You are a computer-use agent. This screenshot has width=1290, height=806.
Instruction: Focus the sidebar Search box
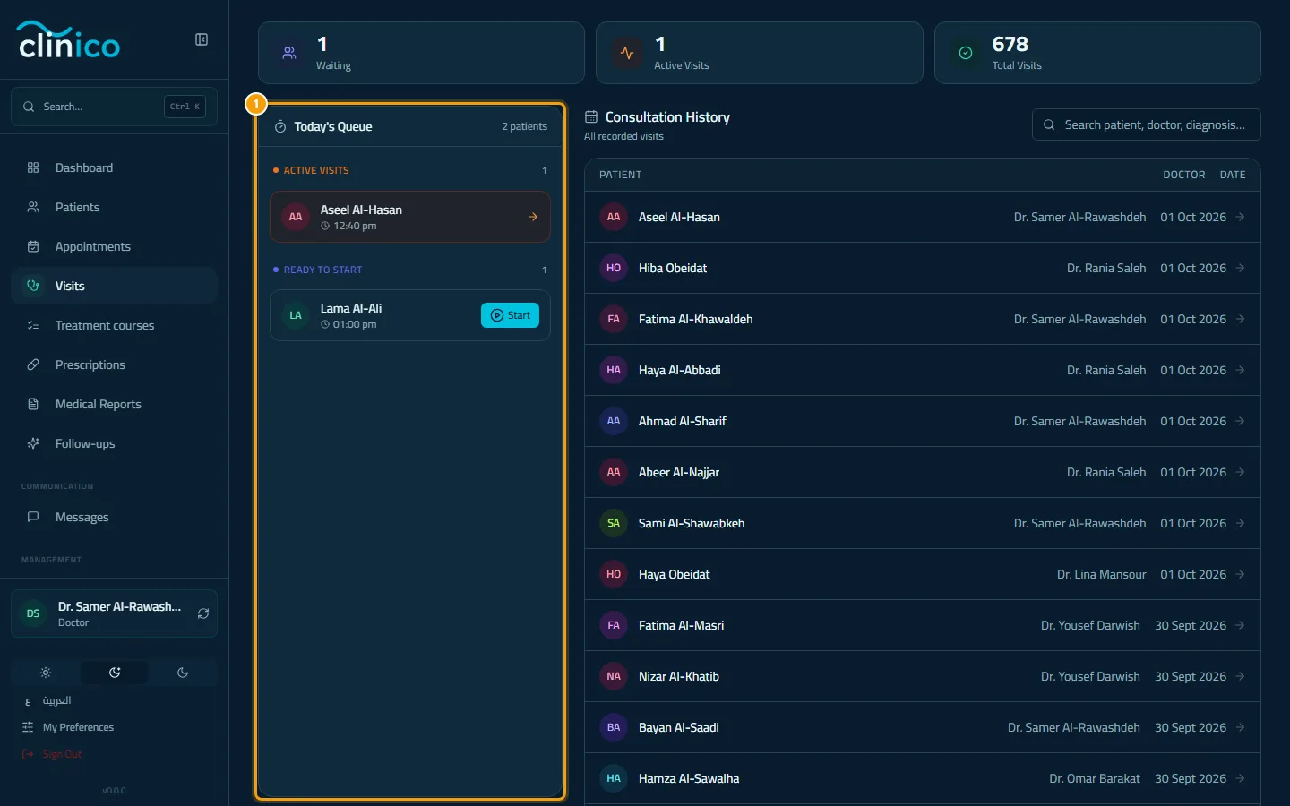coord(114,107)
